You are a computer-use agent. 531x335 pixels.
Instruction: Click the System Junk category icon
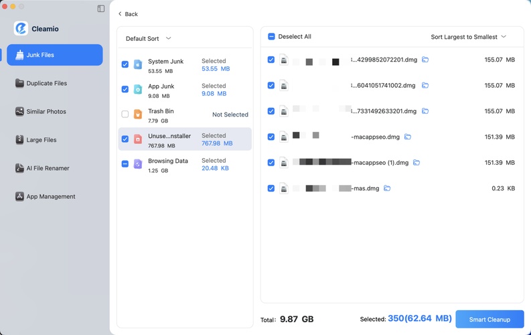click(138, 64)
